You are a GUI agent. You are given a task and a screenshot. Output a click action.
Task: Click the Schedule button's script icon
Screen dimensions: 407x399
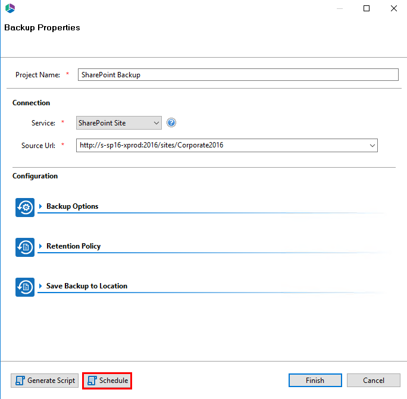[92, 381]
